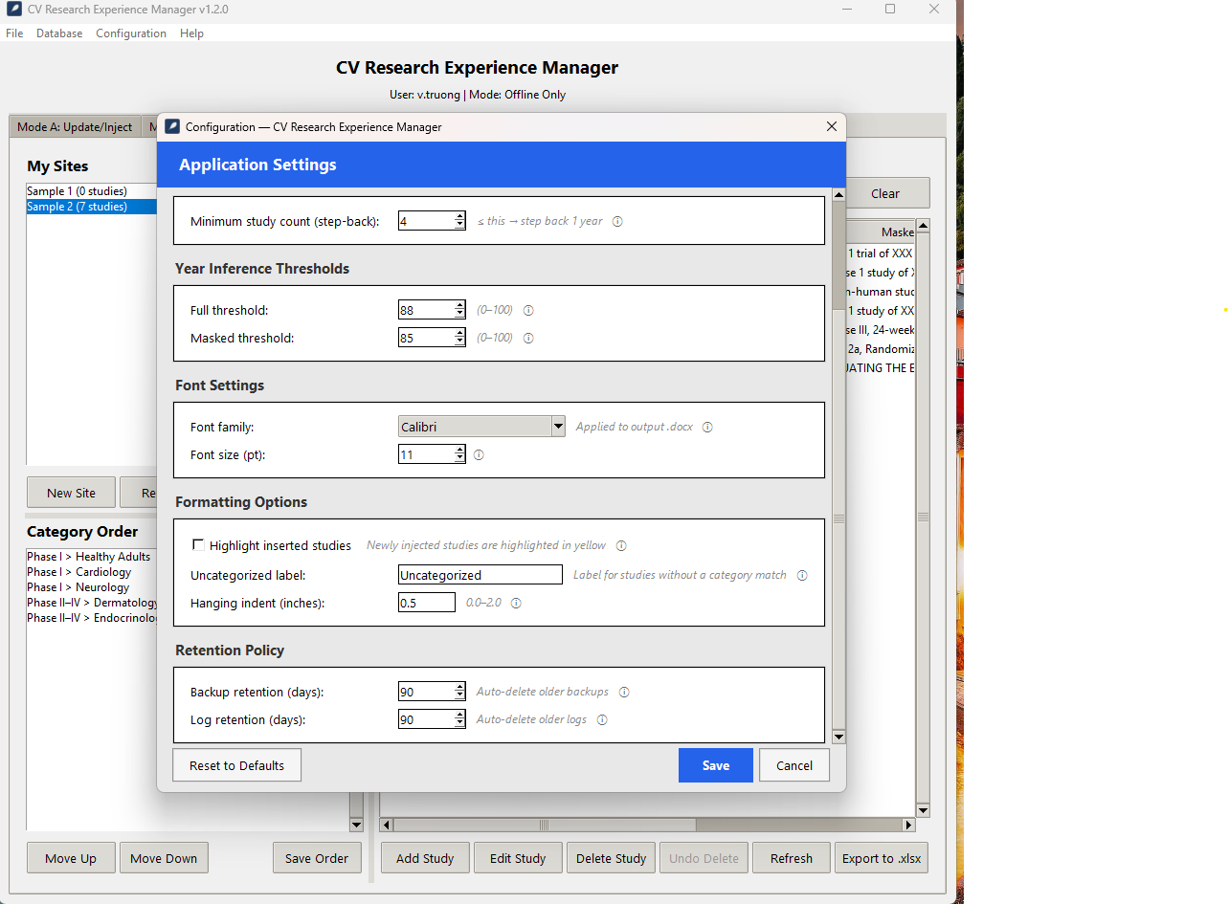
Task: Decrease the Backup retention days stepper
Action: click(459, 696)
